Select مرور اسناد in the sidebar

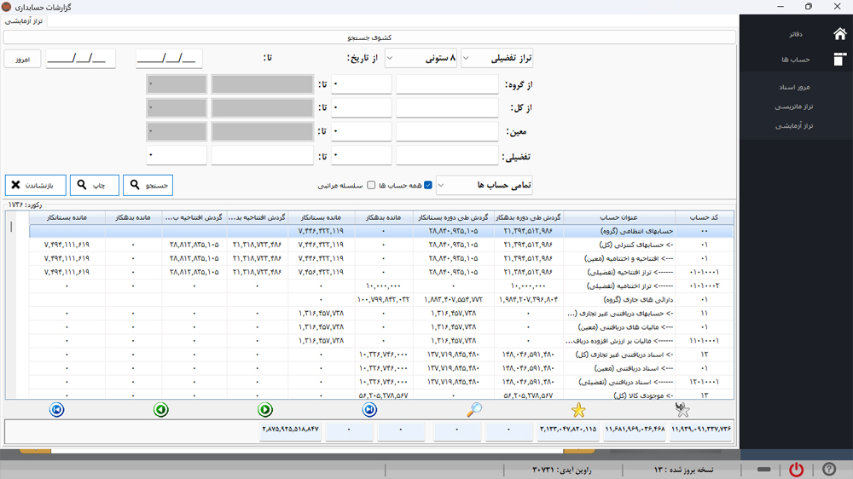794,87
